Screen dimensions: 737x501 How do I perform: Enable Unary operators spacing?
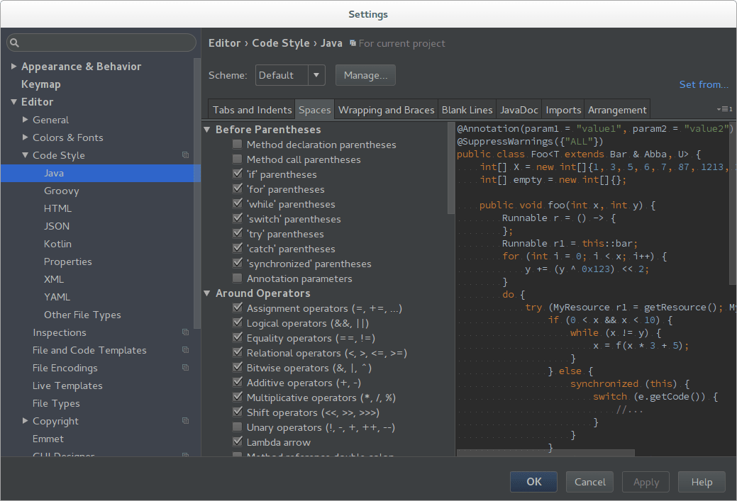click(x=237, y=427)
